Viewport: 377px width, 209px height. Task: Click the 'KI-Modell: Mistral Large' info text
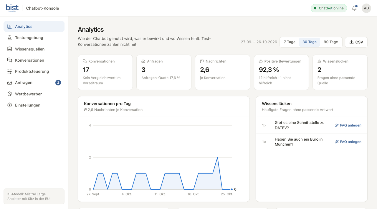27,194
